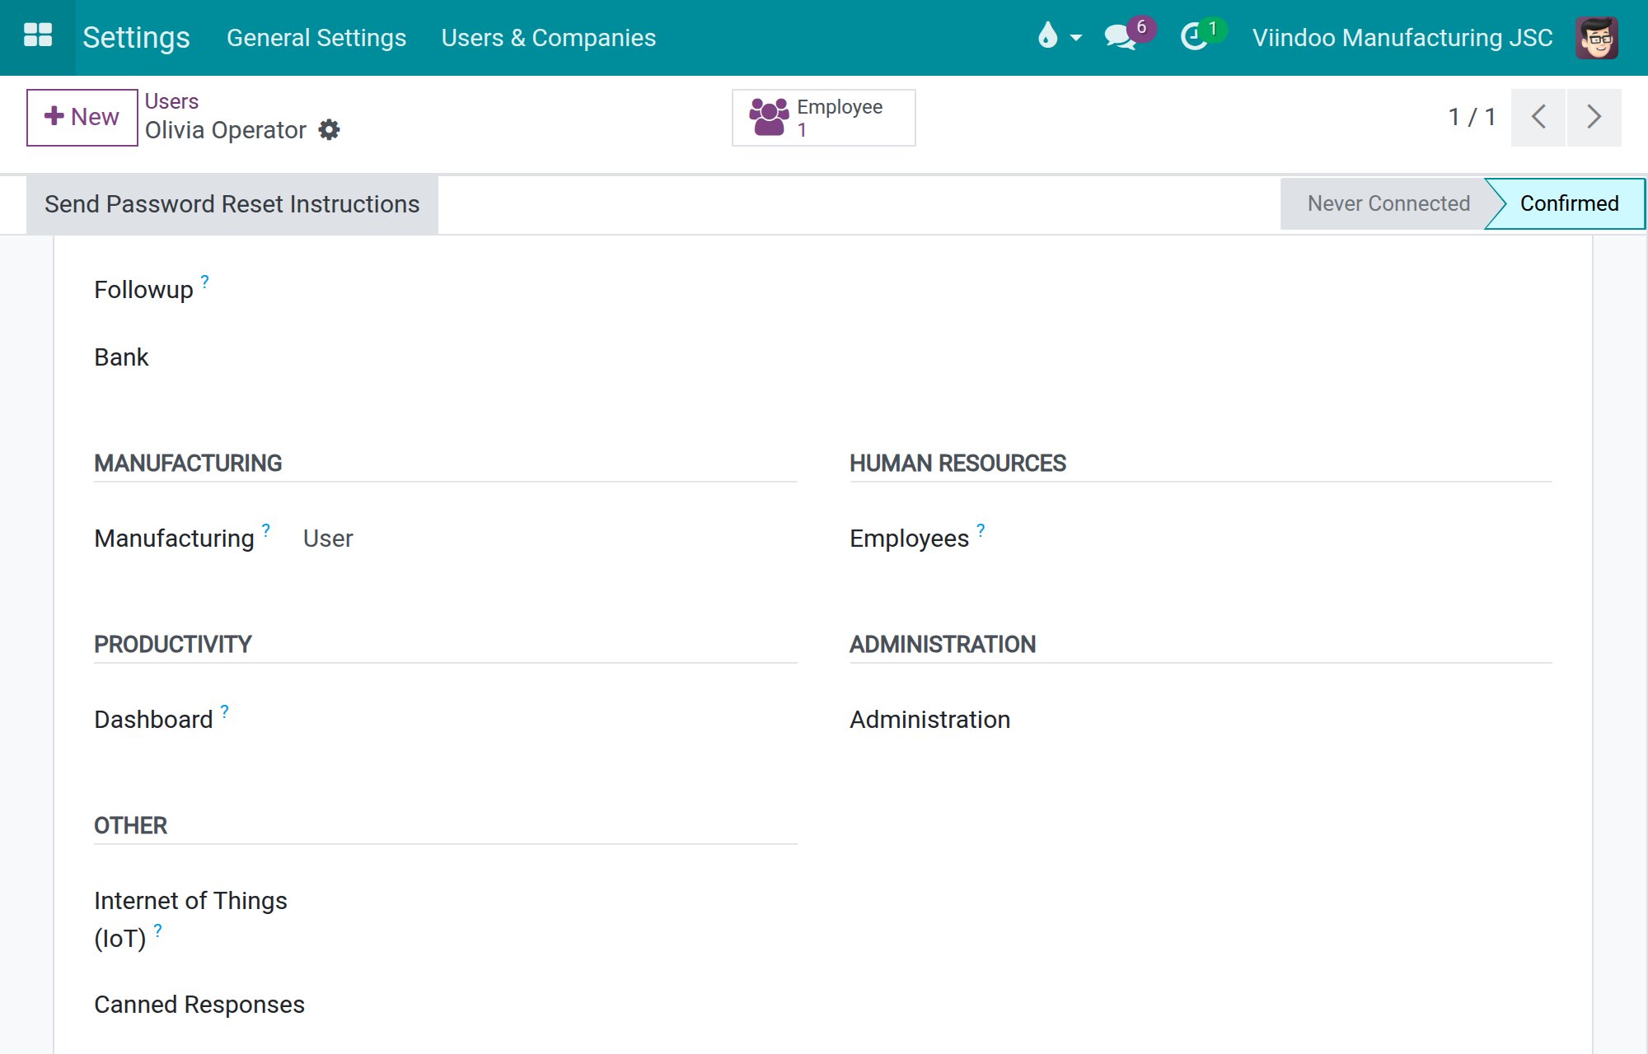Click the Bank field label
The width and height of the screenshot is (1648, 1054).
tap(121, 357)
